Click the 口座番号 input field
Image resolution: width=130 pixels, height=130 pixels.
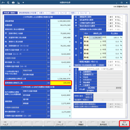(x=110, y=85)
